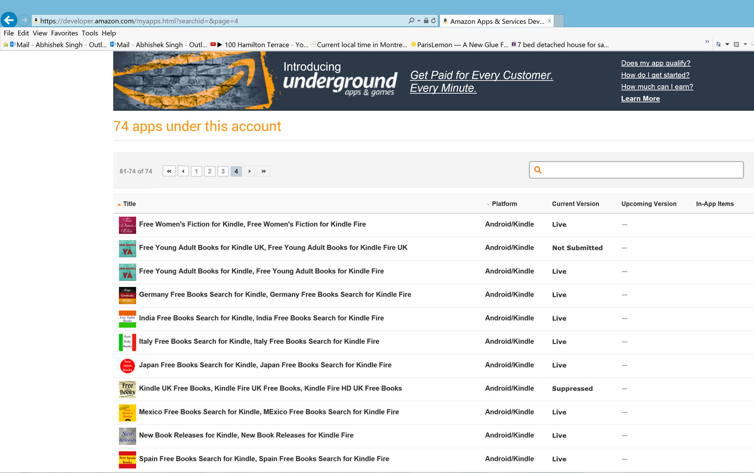
Task: Go to page 1 of the apps list
Action: [x=196, y=171]
